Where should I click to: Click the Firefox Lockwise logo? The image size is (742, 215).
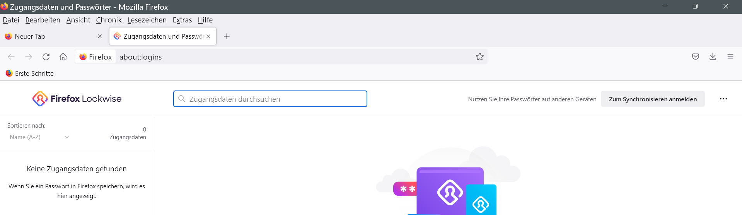77,99
